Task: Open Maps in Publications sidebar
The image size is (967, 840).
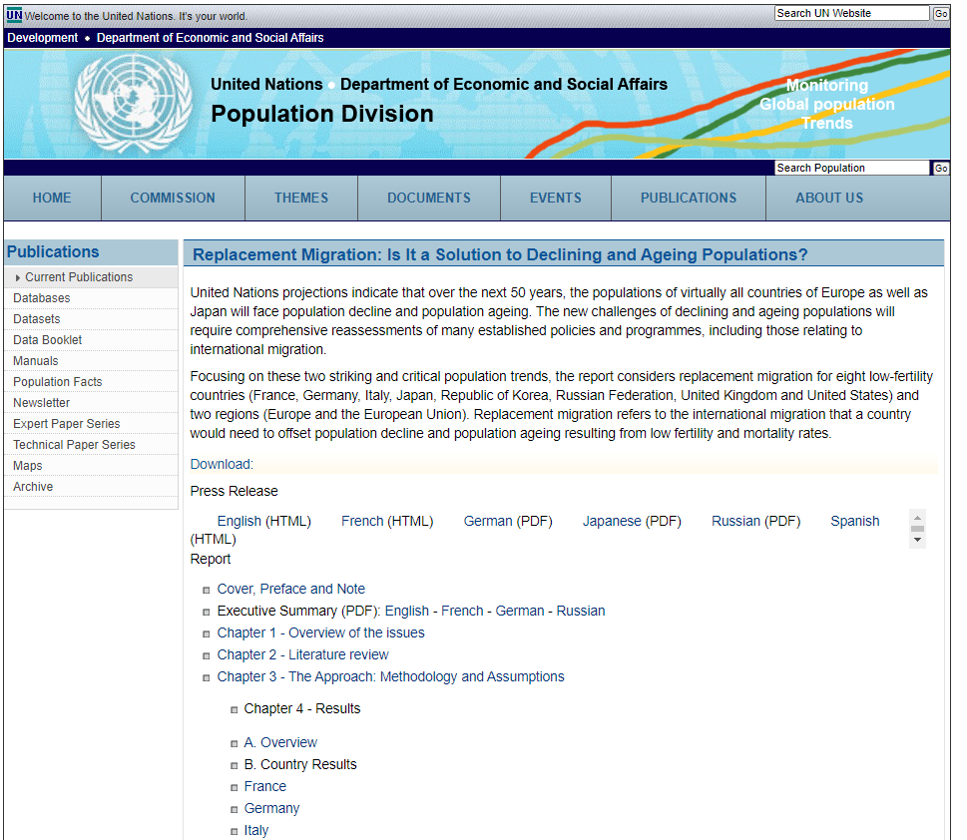Action: pyautogui.click(x=28, y=466)
